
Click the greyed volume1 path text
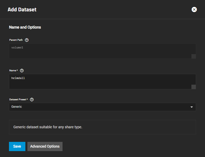coord(17,47)
